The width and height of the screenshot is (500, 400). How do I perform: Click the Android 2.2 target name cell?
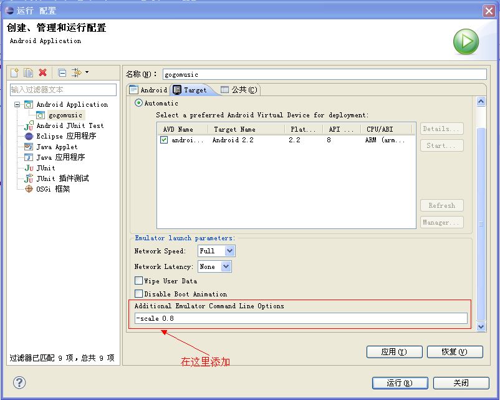(x=233, y=140)
